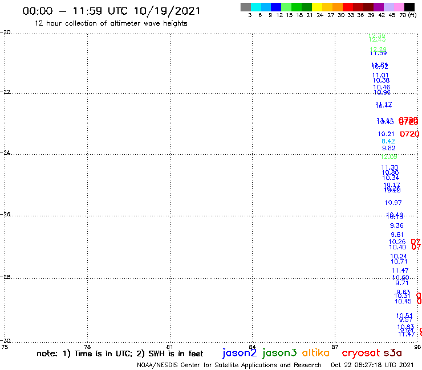This screenshot has width=422, height=370.
Task: Click the wave height value 10.46
Action: coord(382,87)
